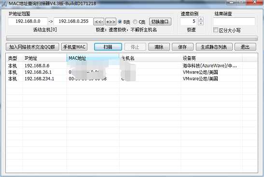Click the 生成静态列表 button
This screenshot has height=177, width=264.
[x=214, y=47]
